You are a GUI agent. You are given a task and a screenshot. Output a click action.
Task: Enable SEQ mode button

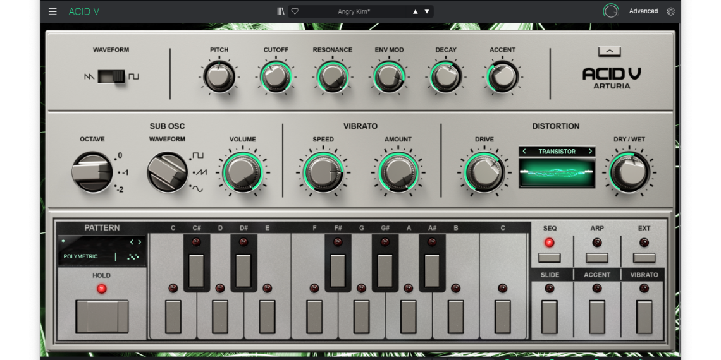click(550, 258)
